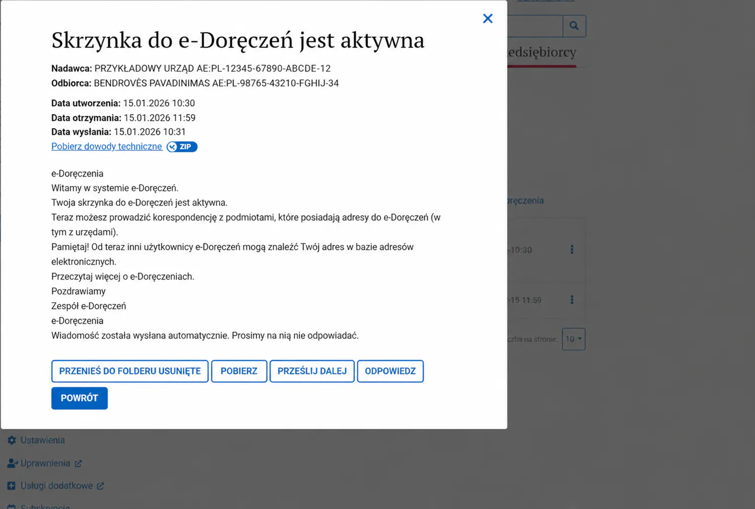Click external link icon next to Uprawnienia

[78, 463]
